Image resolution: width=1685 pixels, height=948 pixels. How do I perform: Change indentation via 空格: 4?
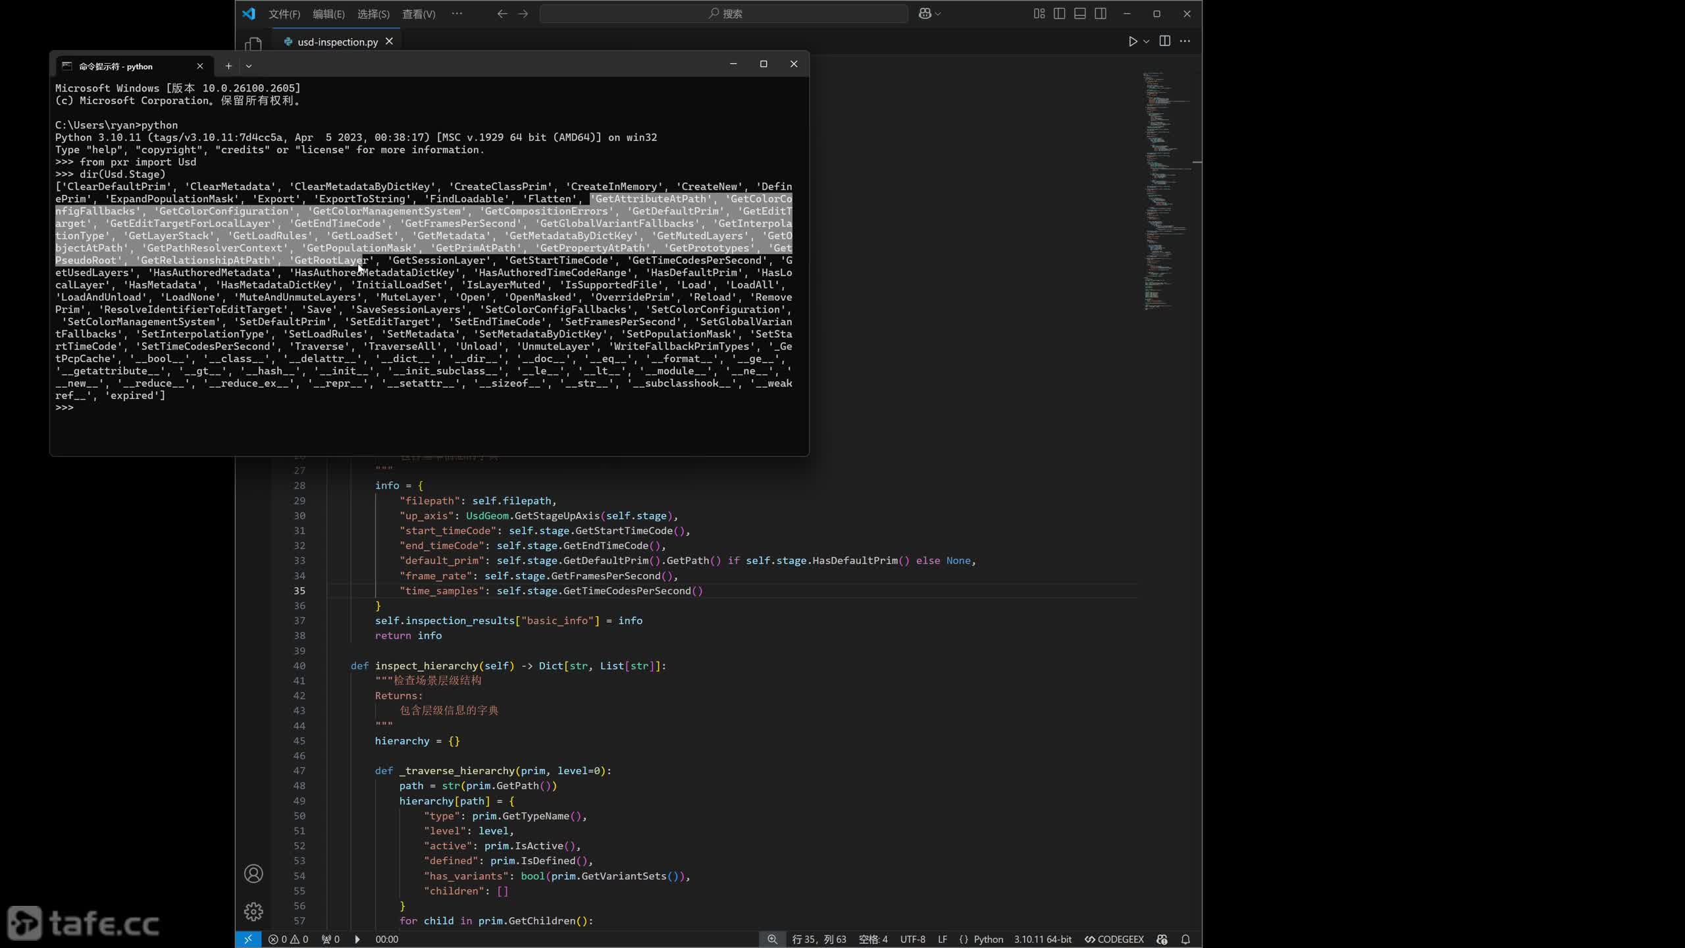873,939
